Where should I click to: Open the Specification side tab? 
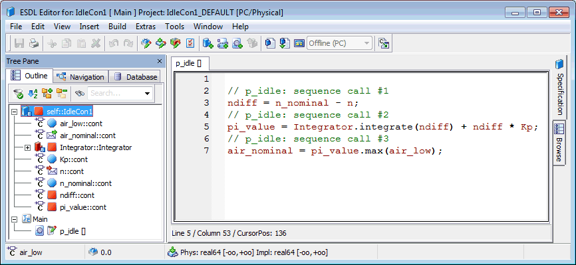point(559,88)
